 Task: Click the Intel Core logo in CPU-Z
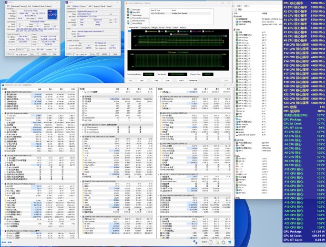53,15
